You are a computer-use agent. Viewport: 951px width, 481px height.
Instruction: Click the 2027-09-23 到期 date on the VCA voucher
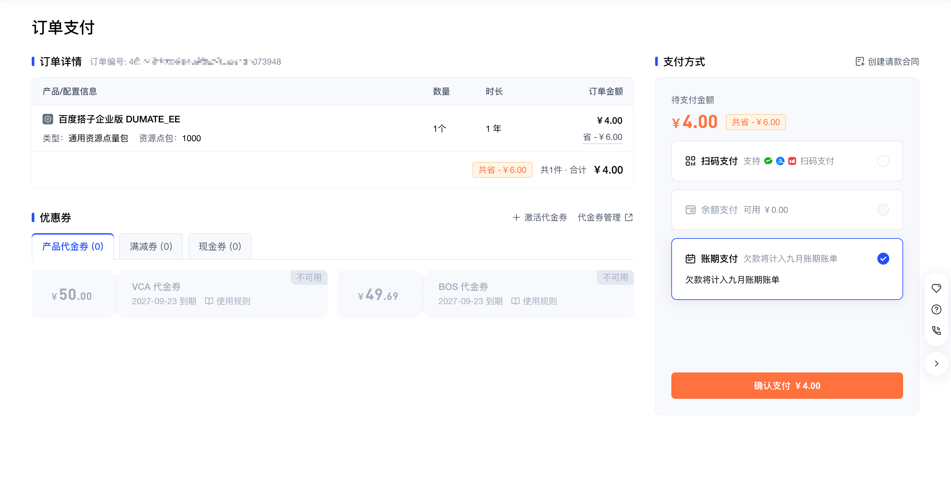(164, 301)
